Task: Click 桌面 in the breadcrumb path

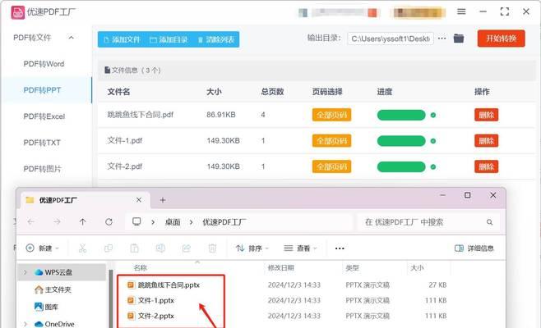Action: click(173, 222)
